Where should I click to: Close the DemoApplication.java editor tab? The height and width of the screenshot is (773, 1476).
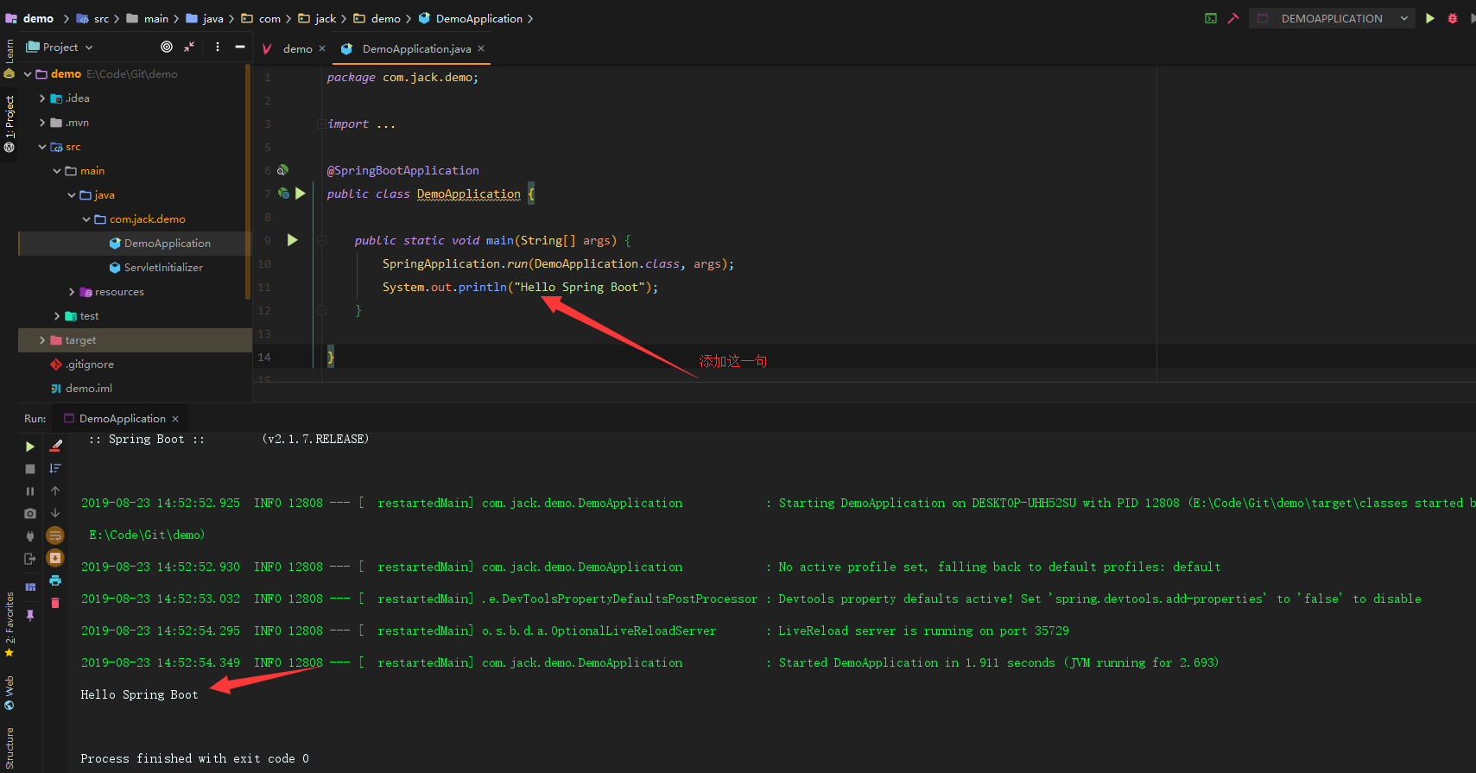click(481, 48)
